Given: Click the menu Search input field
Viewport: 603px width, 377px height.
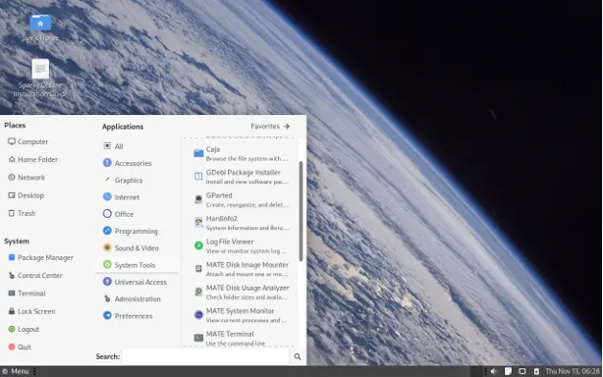Looking at the screenshot, I should [205, 356].
